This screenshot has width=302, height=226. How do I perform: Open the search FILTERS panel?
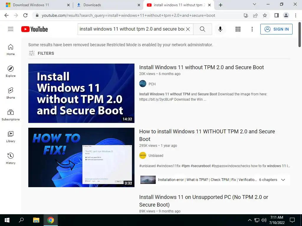tap(41, 53)
